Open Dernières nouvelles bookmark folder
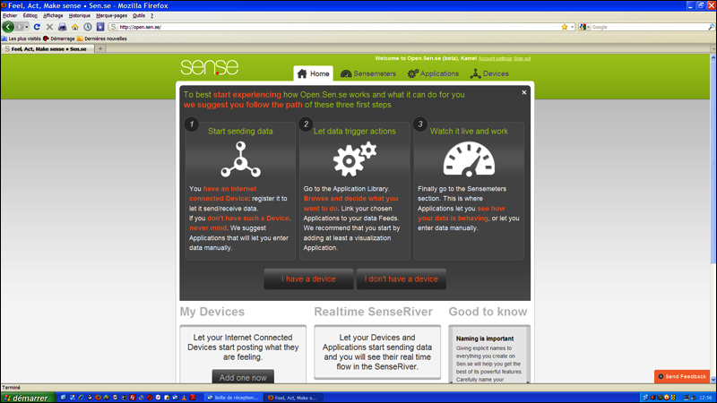Image resolution: width=717 pixels, height=403 pixels. click(x=102, y=39)
